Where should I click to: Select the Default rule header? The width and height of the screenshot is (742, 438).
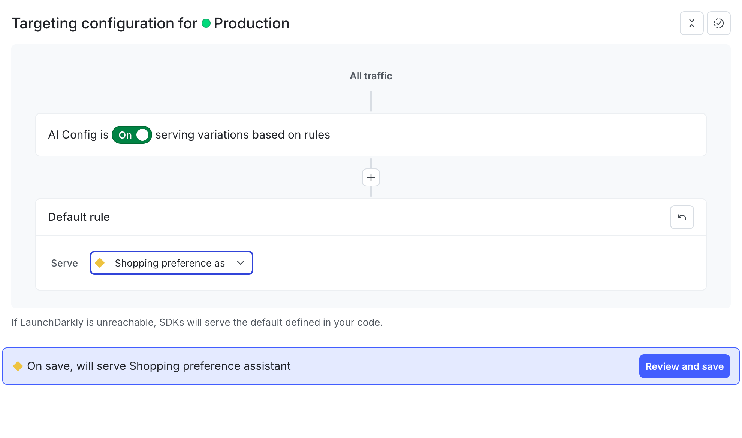click(x=79, y=217)
